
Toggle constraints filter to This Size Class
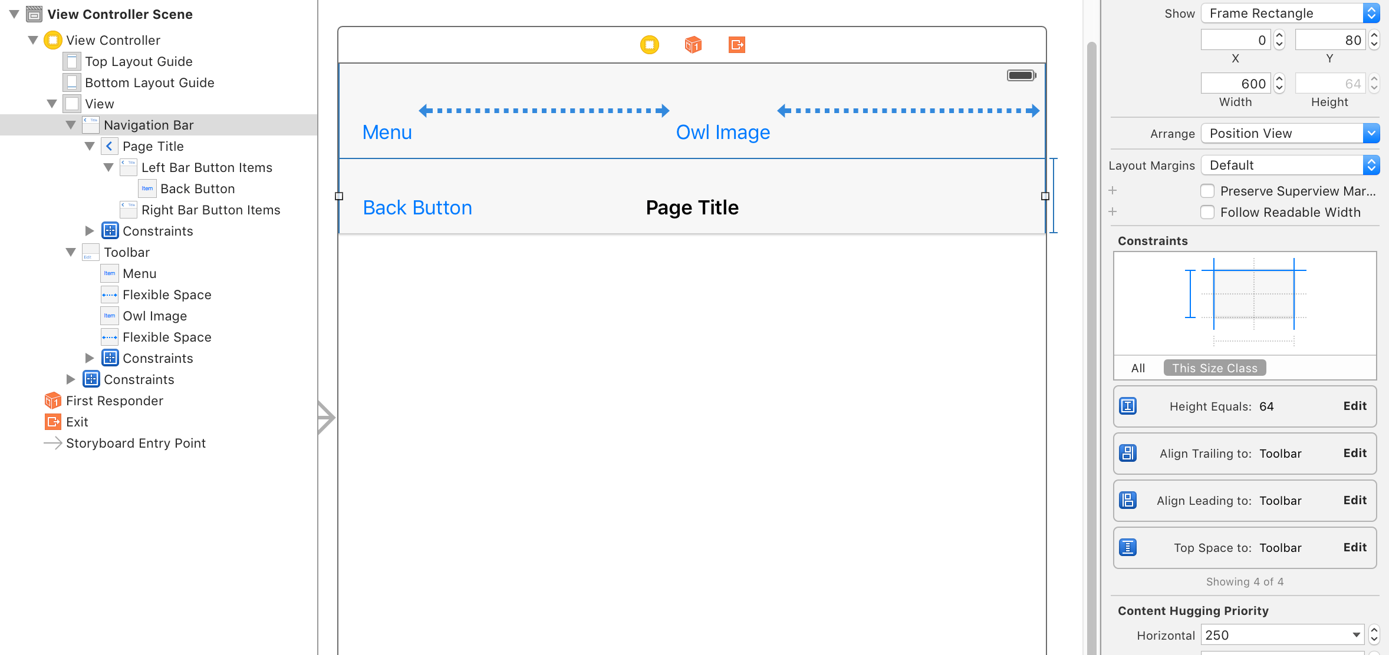(1214, 368)
